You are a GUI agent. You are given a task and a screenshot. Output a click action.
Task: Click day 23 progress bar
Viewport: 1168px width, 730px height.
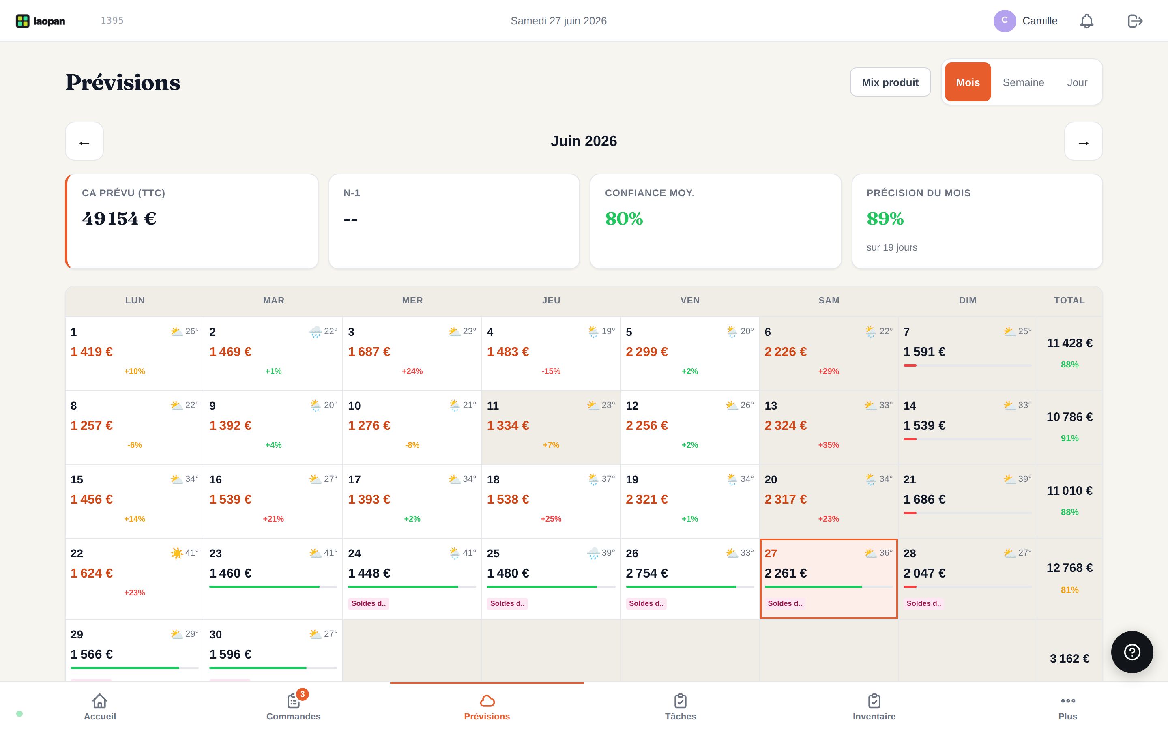click(273, 586)
